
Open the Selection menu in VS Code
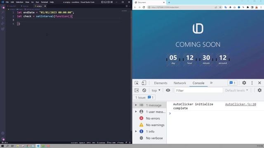click(x=19, y=2)
